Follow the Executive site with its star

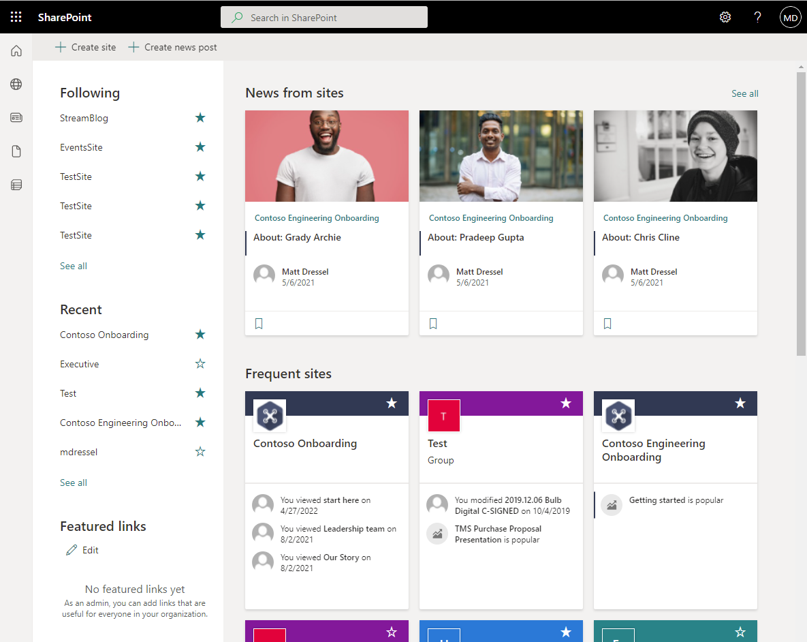tap(200, 364)
